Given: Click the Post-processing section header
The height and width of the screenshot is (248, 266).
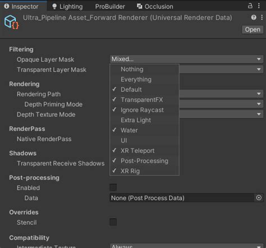Looking at the screenshot, I should point(34,178).
